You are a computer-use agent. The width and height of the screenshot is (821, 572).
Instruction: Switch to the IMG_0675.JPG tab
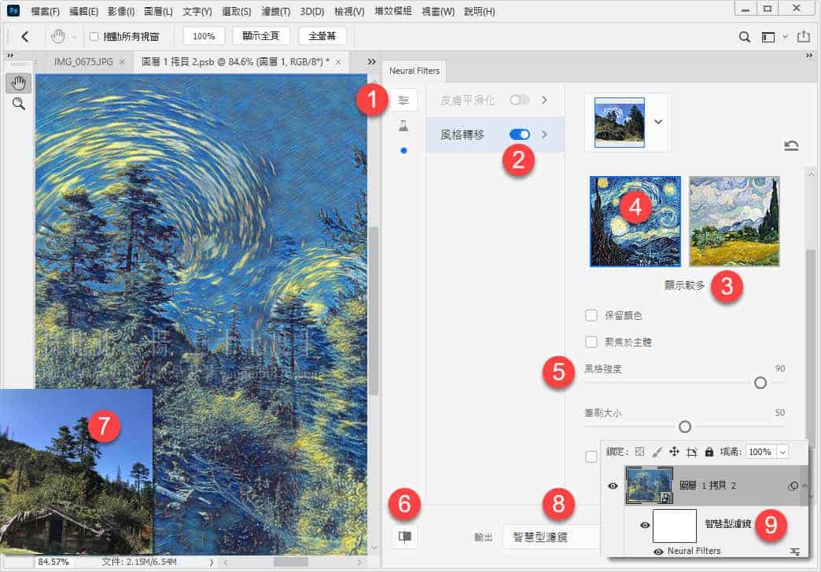[83, 62]
